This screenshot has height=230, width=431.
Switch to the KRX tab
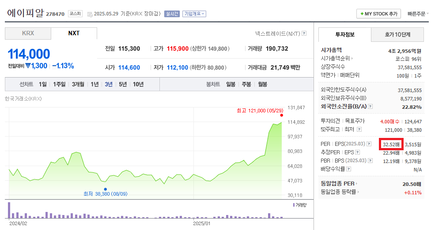pyautogui.click(x=28, y=33)
